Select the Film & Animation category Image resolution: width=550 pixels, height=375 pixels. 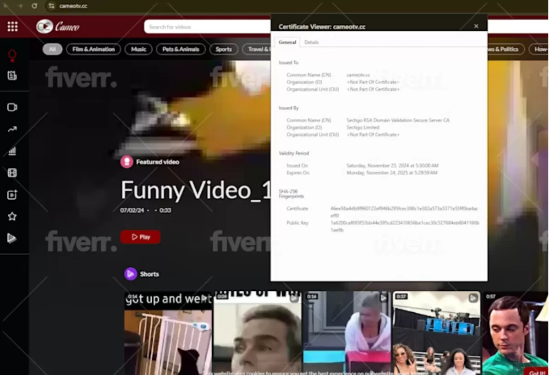tap(93, 49)
